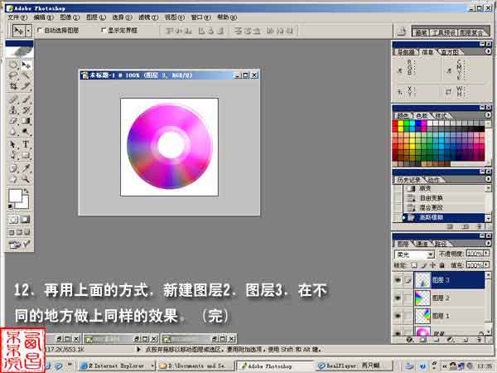497x373 pixels.
Task: Switch to the Actions tab (动作)
Action: (433, 180)
